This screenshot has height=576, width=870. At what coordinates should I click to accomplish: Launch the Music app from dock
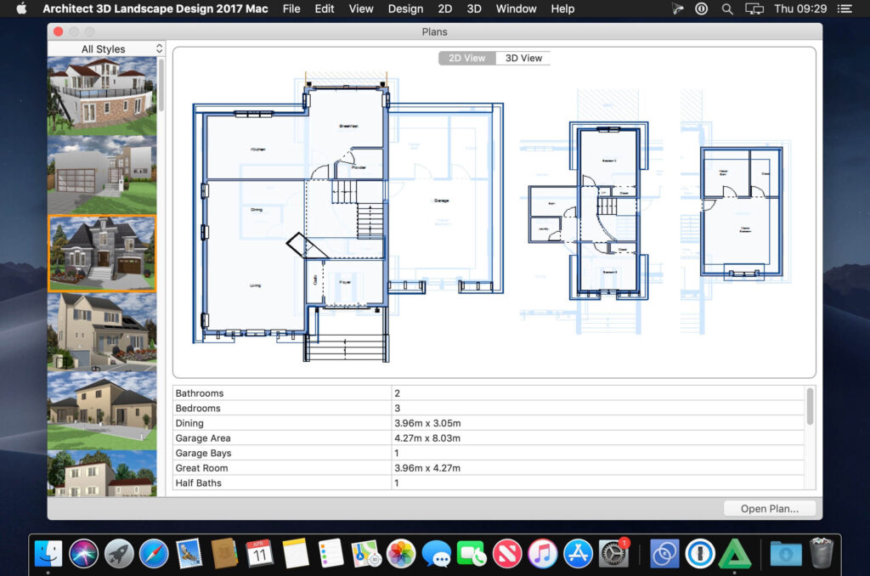click(x=542, y=553)
